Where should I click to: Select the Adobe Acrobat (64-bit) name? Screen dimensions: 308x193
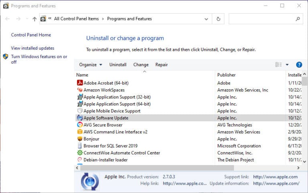[x=106, y=83]
